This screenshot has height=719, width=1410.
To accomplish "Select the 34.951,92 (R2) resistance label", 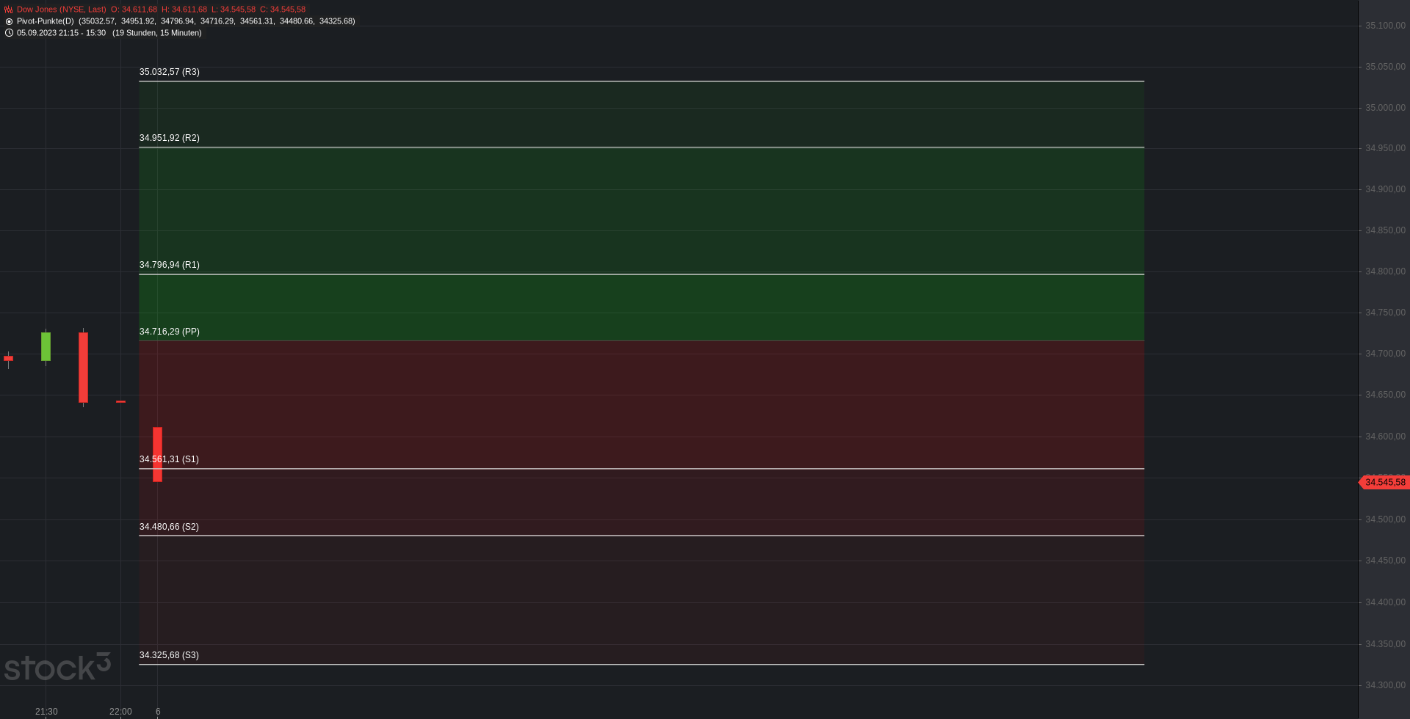I will 170,138.
